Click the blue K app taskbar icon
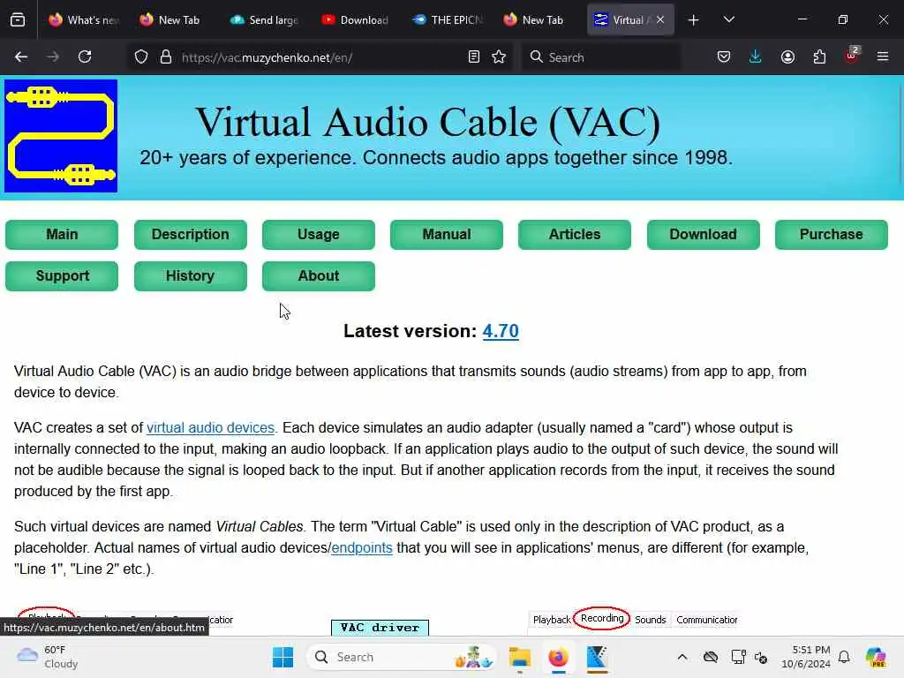904x678 pixels. click(597, 657)
